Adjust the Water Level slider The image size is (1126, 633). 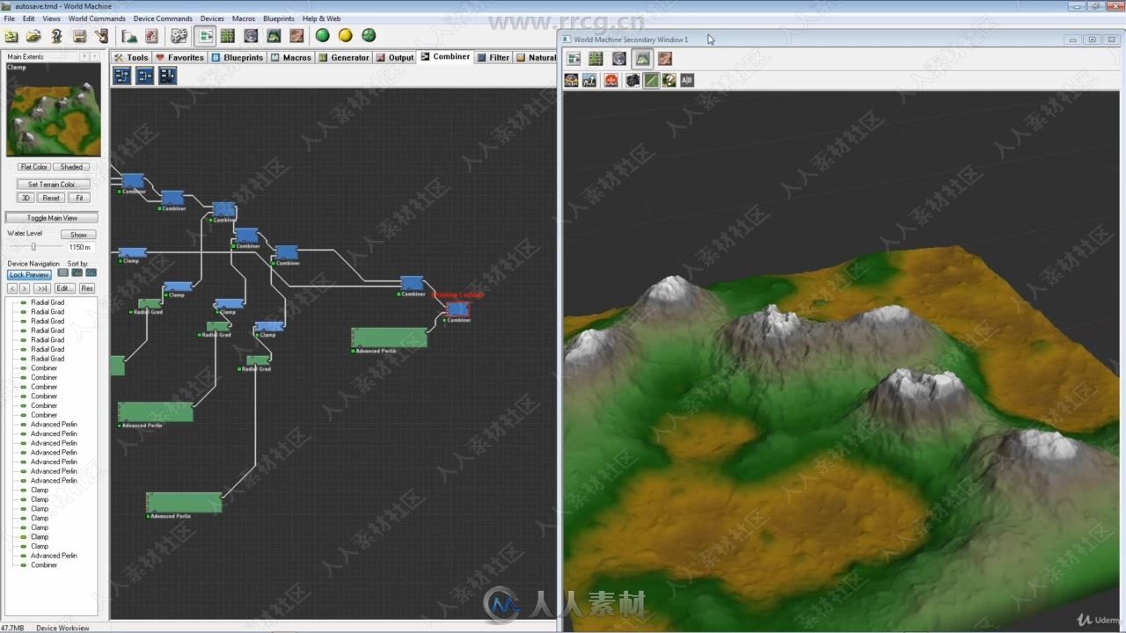[33, 247]
